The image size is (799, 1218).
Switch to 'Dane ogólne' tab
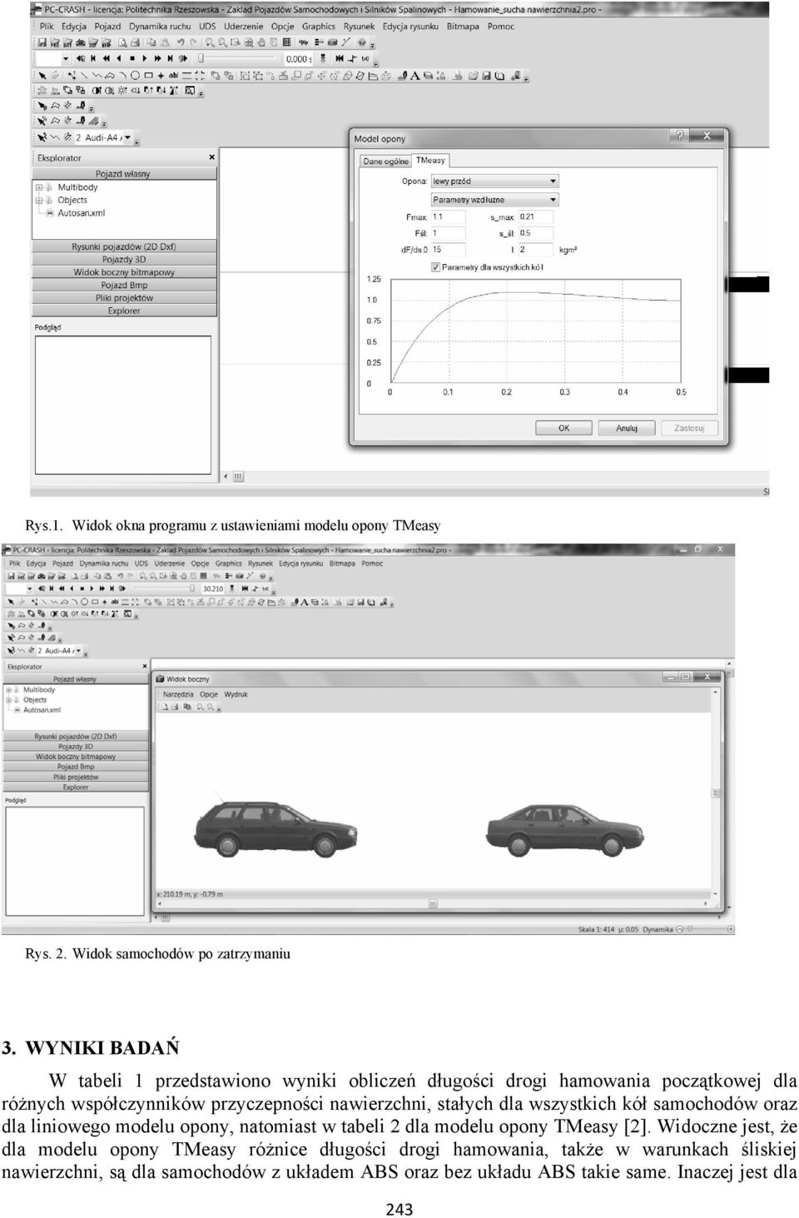click(385, 162)
